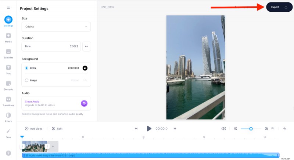294x160 pixels.
Task: Click the Clean Audio link
Action: [x=32, y=102]
